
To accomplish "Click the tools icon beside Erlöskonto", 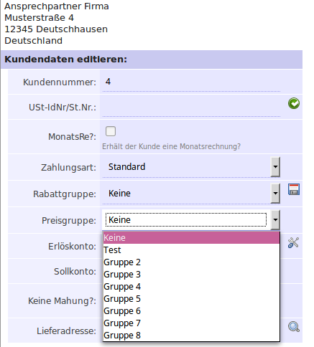I will 293,242.
